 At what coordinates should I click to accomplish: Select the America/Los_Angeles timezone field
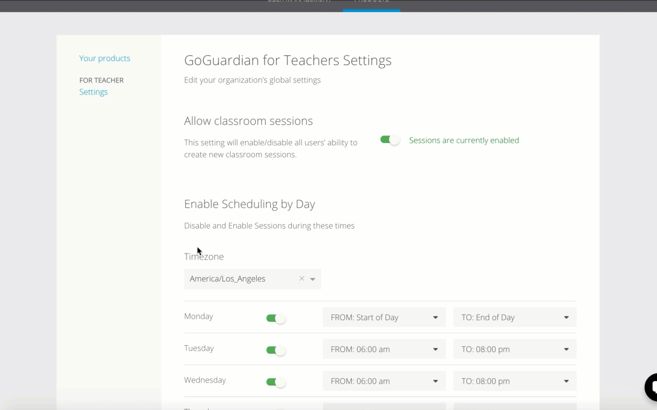(x=252, y=278)
